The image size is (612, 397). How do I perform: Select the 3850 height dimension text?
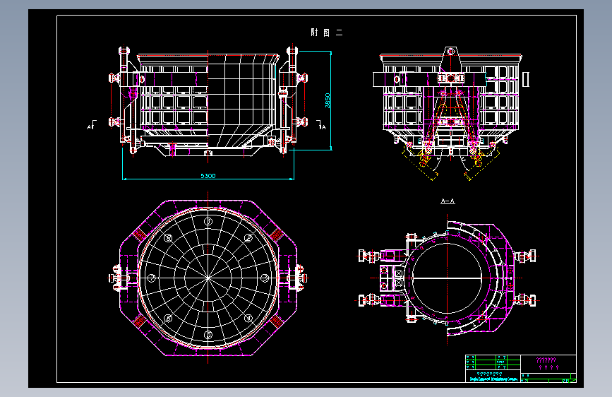click(328, 101)
